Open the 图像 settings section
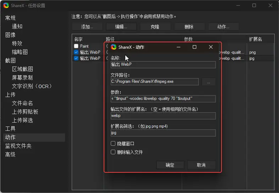Viewport: 279px width, 193px height. click(10, 35)
